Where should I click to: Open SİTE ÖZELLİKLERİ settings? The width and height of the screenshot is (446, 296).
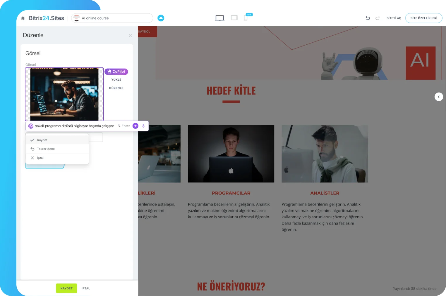[x=423, y=18]
